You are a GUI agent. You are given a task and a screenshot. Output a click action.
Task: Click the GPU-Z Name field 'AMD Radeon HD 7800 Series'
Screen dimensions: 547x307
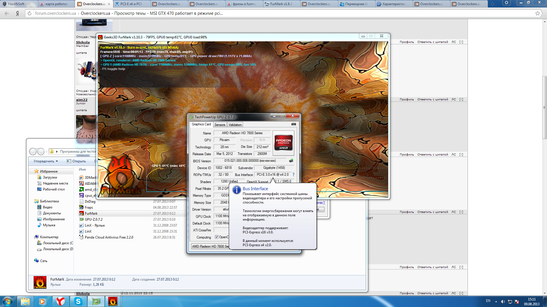coord(242,133)
